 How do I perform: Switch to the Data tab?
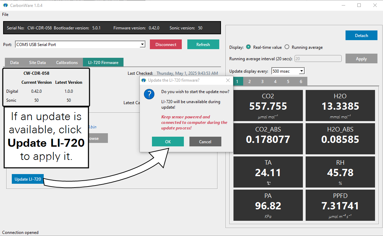pyautogui.click(x=15, y=62)
